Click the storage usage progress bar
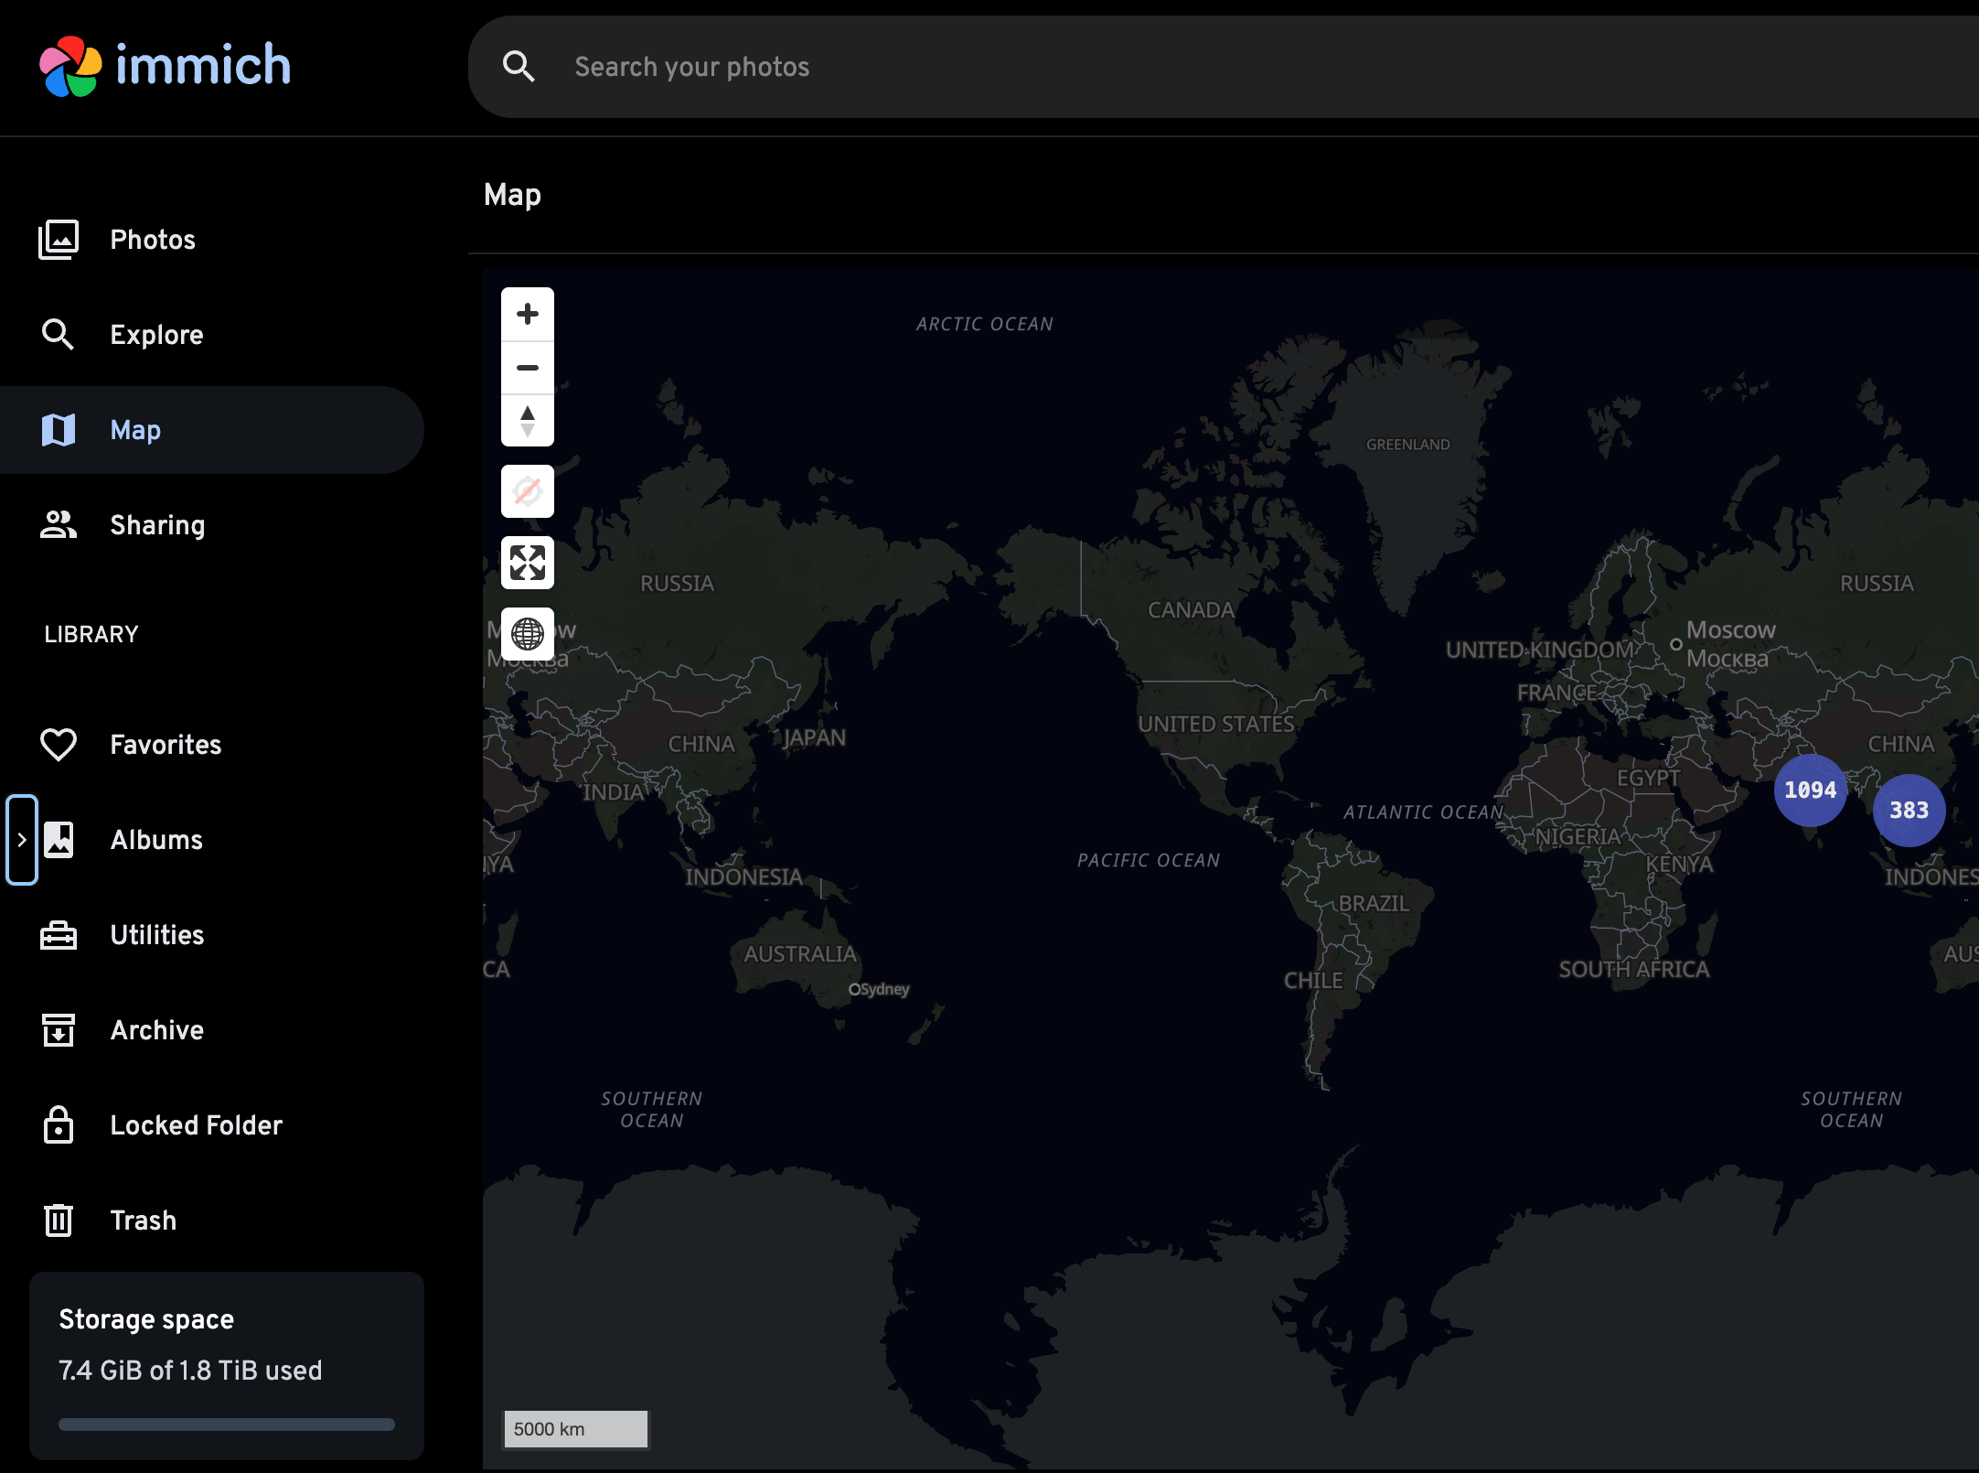This screenshot has width=1979, height=1473. click(227, 1425)
